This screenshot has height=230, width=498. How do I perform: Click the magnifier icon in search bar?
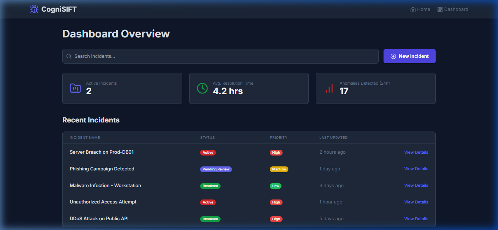pos(69,56)
